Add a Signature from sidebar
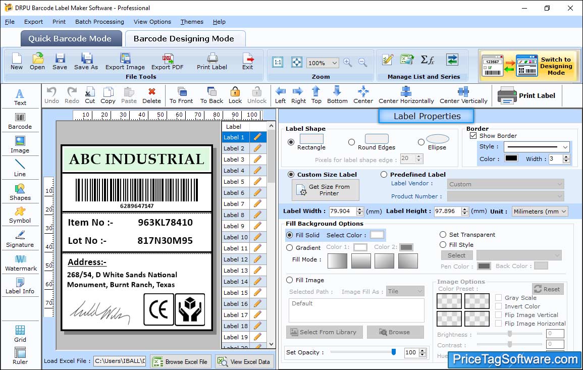 point(20,239)
